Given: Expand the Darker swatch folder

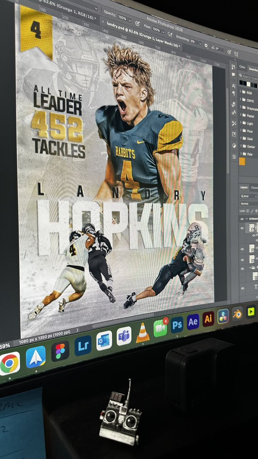Looking at the screenshot, I should pyautogui.click(x=241, y=145).
